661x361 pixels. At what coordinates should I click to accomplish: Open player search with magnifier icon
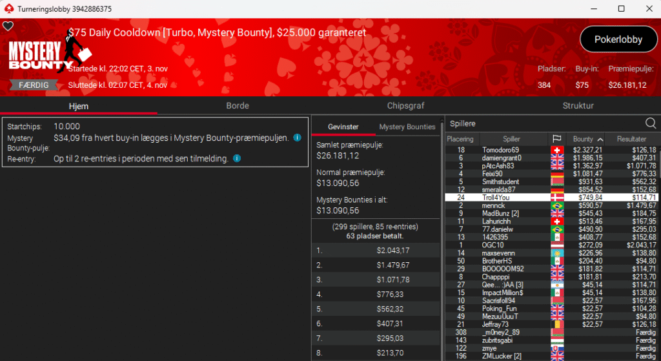point(650,123)
